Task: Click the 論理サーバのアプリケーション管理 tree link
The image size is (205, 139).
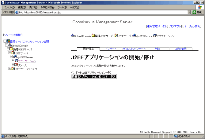Action: 29,42
